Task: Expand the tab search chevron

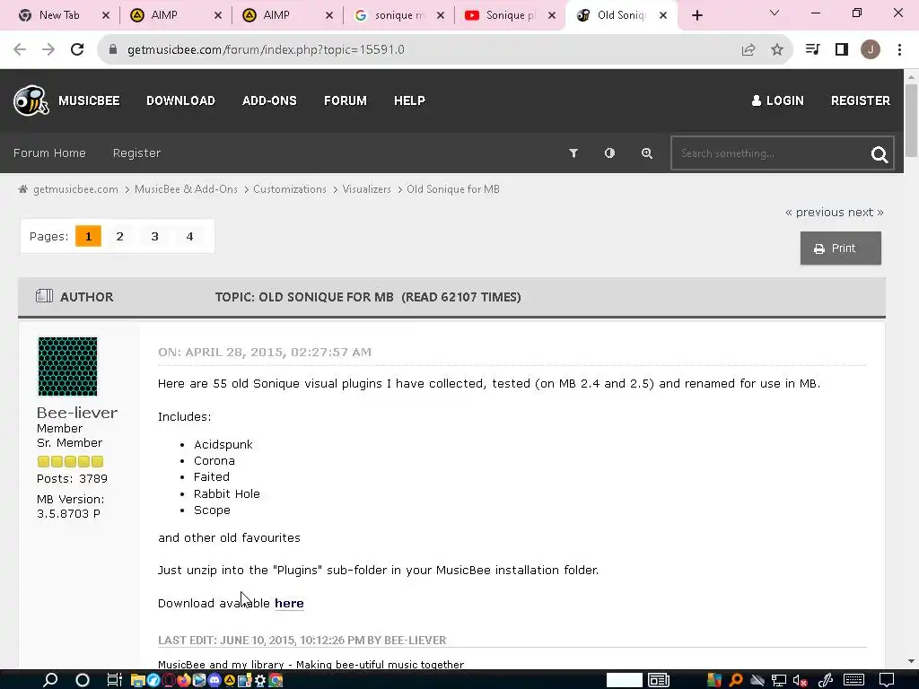Action: (775, 13)
